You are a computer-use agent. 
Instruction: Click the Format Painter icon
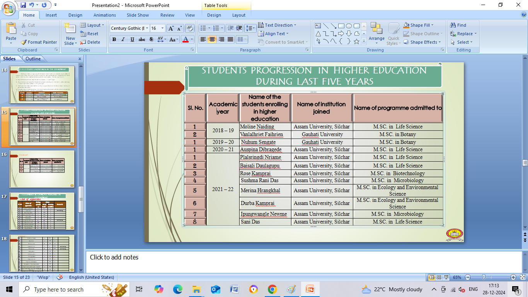24,42
